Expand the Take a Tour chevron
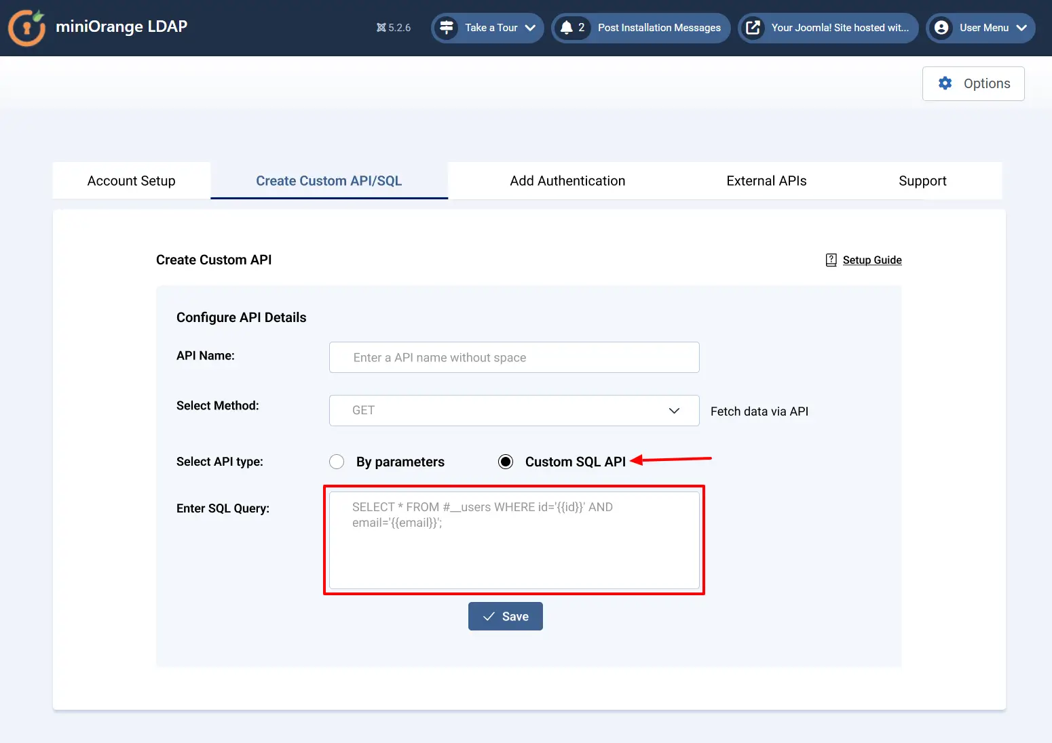 (x=530, y=28)
